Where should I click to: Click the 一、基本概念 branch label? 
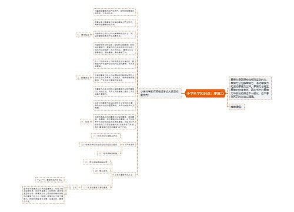[83, 35]
